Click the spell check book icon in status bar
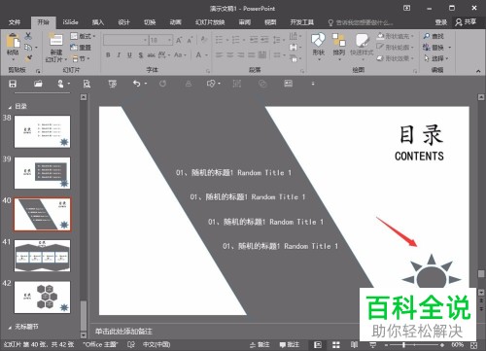The width and height of the screenshot is (486, 351). (x=131, y=344)
